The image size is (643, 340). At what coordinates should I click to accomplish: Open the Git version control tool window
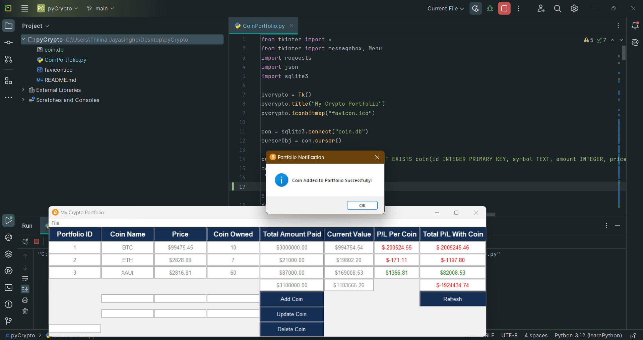(9, 321)
